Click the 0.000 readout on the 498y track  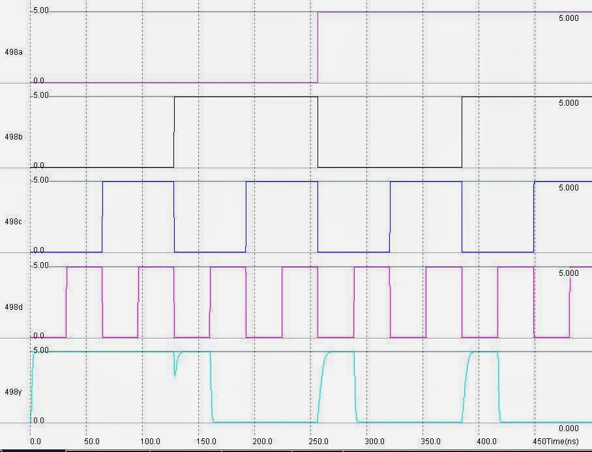point(569,429)
